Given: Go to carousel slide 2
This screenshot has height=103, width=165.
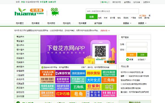Looking at the screenshot, I should coord(108,62).
